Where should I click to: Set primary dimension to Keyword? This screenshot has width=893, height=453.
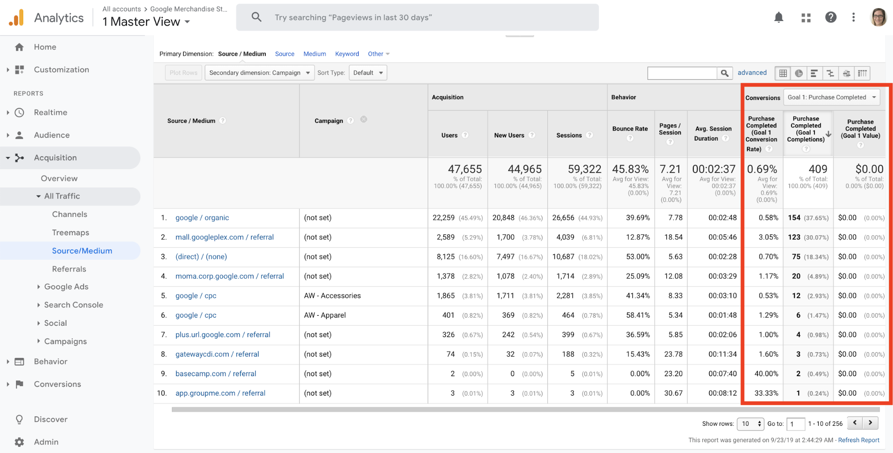(347, 54)
